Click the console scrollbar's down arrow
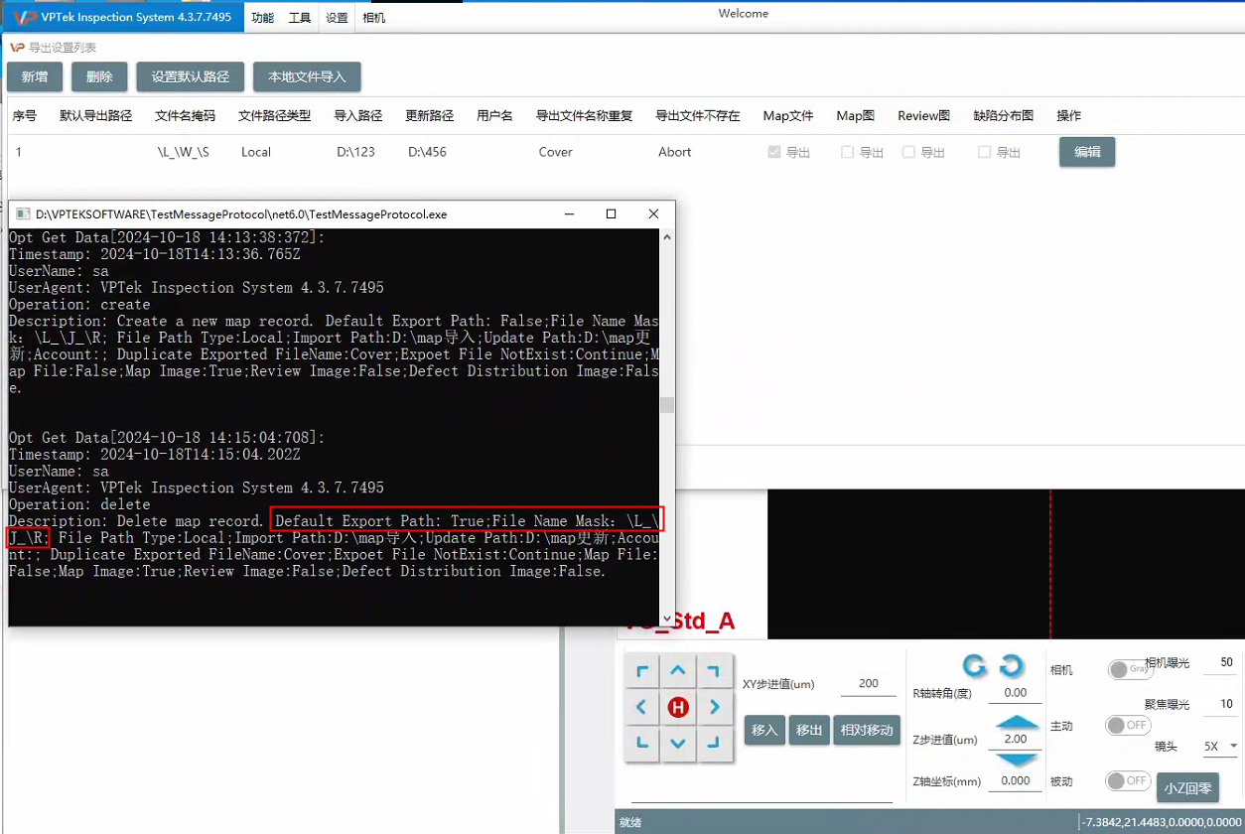Viewport: 1245px width, 834px height. coord(667,618)
